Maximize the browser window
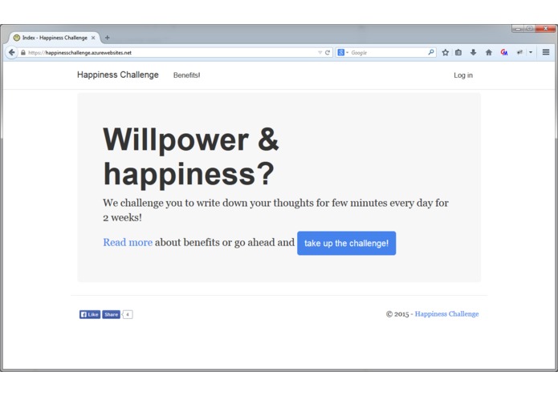The height and width of the screenshot is (396, 558). coord(529,28)
